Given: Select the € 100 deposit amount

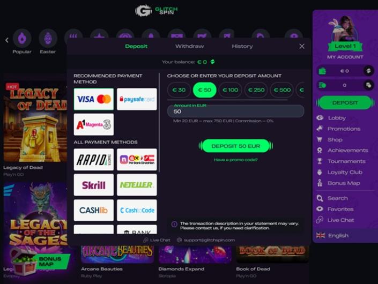Looking at the screenshot, I should [x=231, y=90].
